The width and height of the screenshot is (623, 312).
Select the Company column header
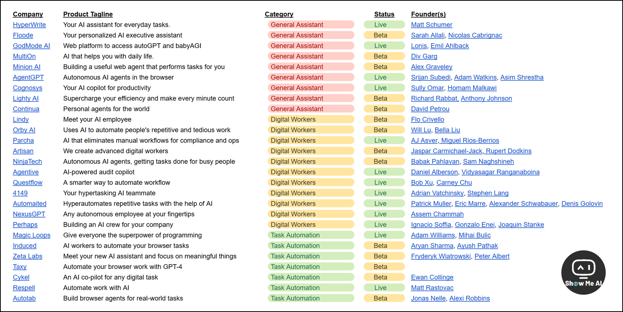pos(28,14)
